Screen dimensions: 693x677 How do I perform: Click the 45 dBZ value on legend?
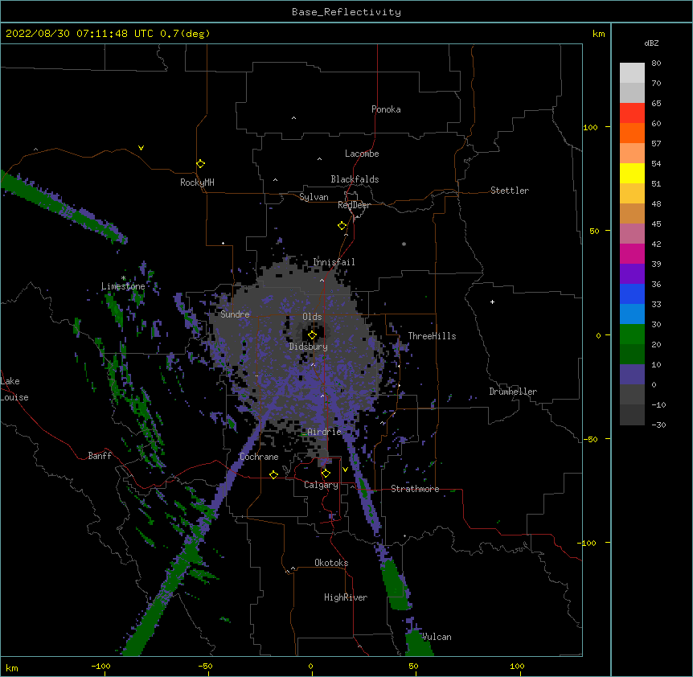656,224
